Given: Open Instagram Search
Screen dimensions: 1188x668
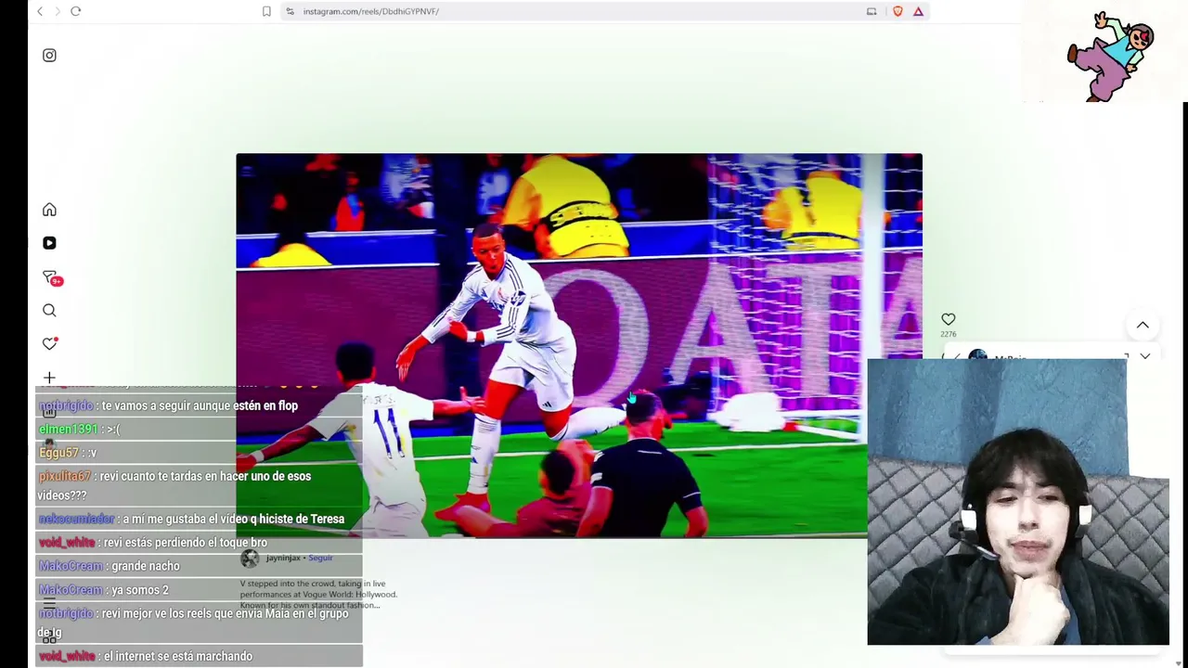Looking at the screenshot, I should [x=49, y=311].
